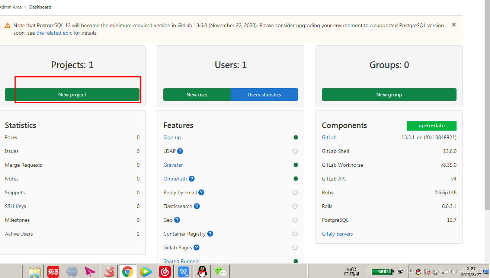Click the New project button
490x278 pixels.
[x=72, y=95]
